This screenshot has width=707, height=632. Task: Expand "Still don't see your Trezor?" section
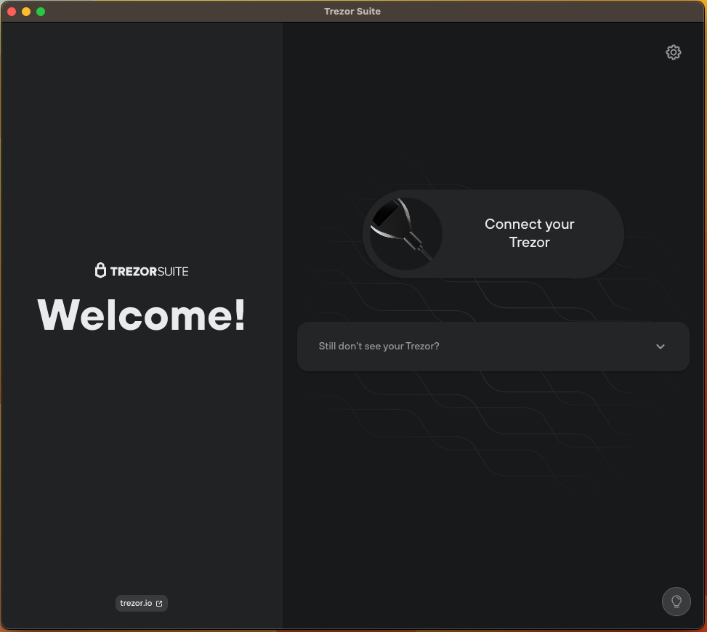[379, 347]
